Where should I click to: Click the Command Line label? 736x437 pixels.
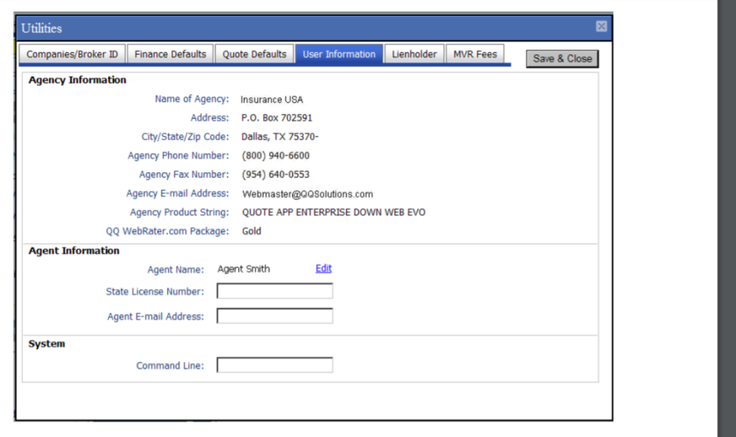click(x=170, y=365)
